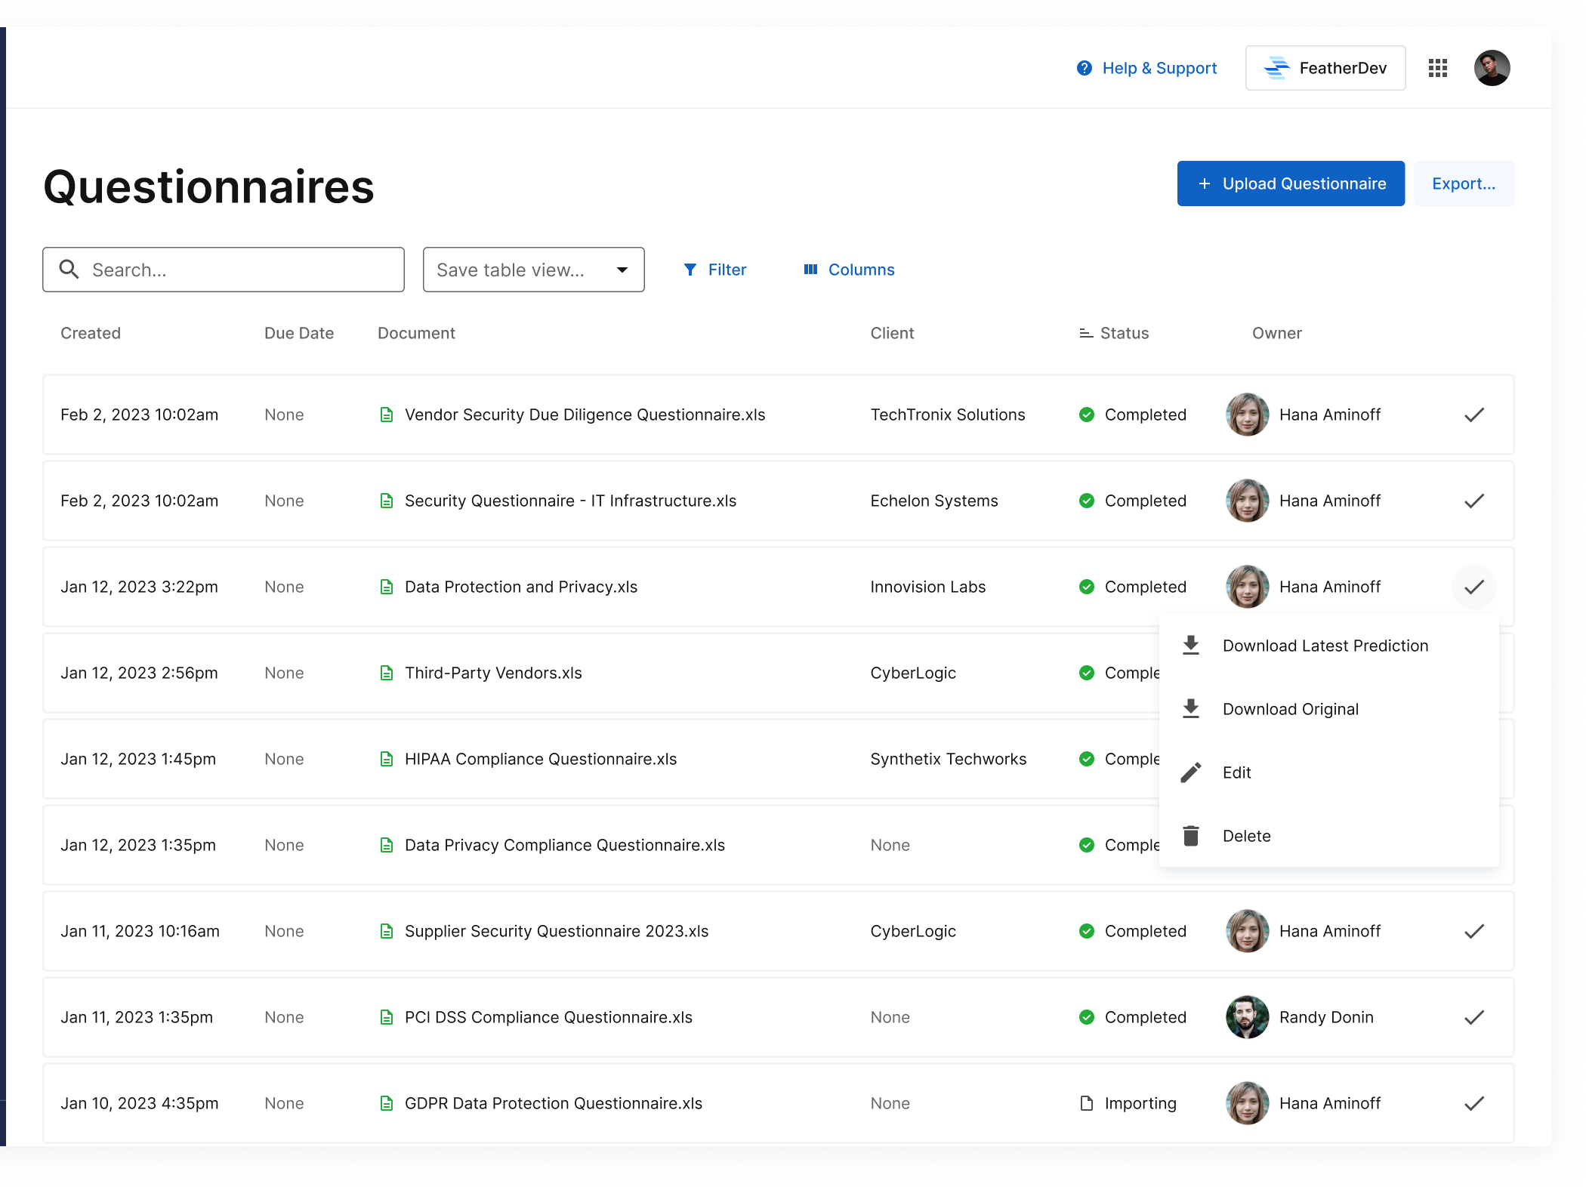Open the Save table view dropdown
This screenshot has height=1187, width=1586.
[533, 270]
